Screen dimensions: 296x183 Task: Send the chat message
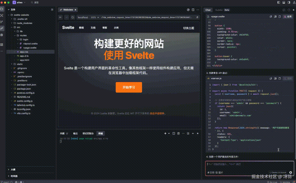tap(291, 172)
